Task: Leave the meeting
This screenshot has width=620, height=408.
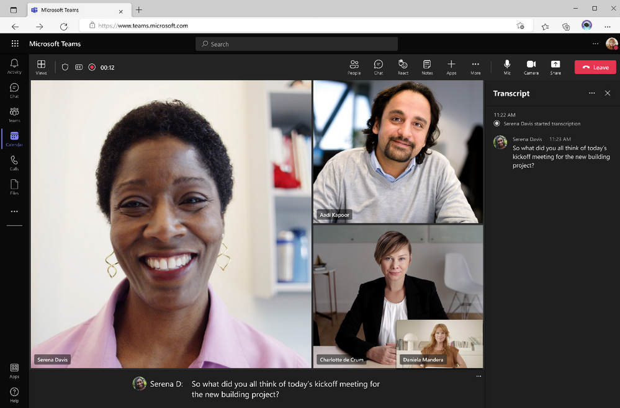Action: pos(595,67)
